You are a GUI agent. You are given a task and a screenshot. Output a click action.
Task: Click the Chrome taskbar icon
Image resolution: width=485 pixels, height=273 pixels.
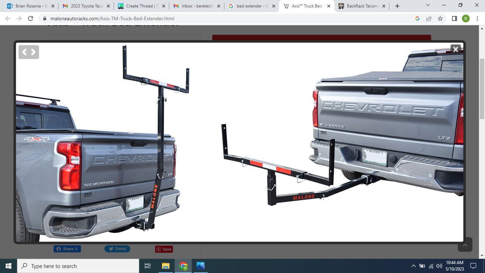click(184, 266)
